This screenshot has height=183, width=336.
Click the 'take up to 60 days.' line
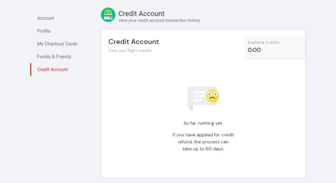coord(203,149)
